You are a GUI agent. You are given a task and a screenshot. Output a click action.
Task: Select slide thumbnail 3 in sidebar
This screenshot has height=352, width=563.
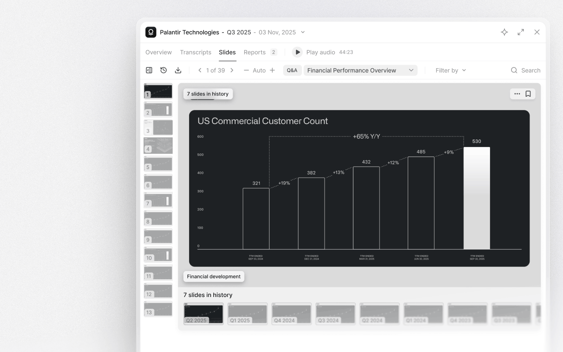coord(158,128)
